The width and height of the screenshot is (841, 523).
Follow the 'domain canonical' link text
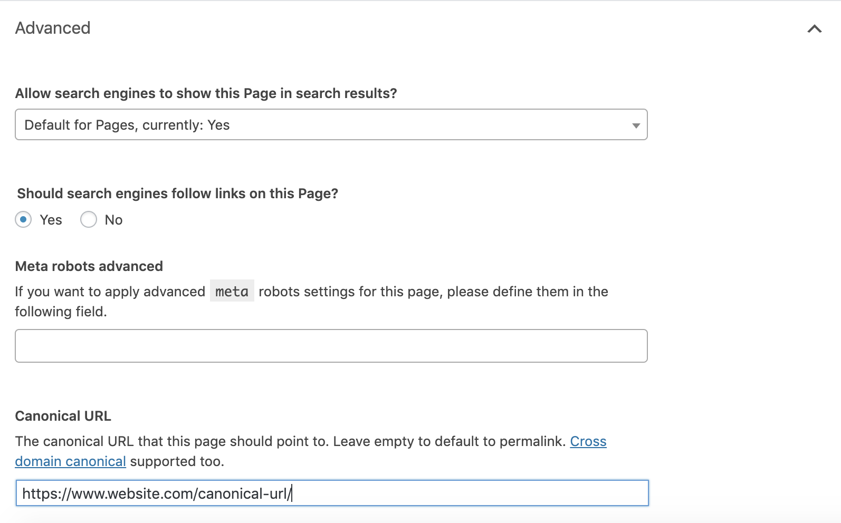(70, 461)
